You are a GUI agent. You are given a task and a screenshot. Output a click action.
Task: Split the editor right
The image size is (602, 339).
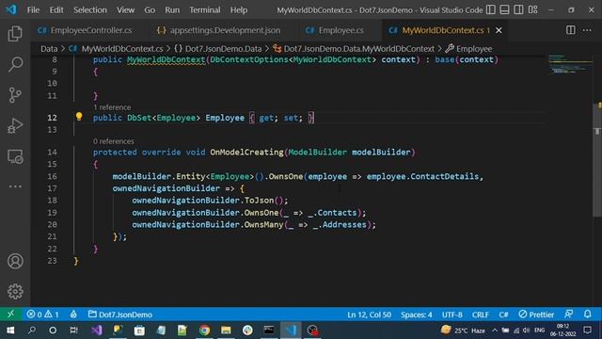coord(571,30)
